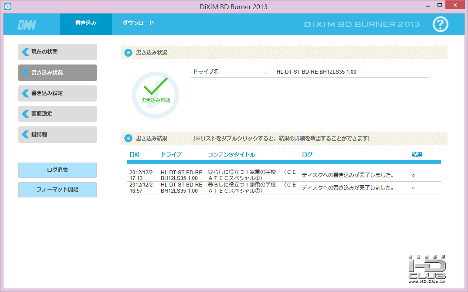Open the 鍵情報 sidebar item

[x=58, y=135]
